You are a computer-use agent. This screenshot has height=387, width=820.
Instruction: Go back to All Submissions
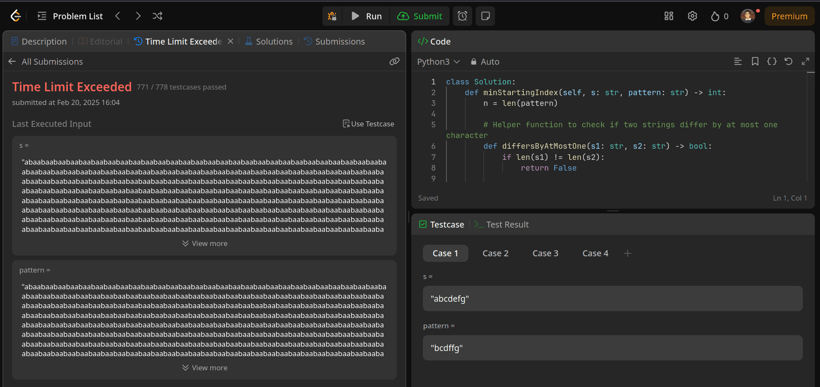pos(46,62)
